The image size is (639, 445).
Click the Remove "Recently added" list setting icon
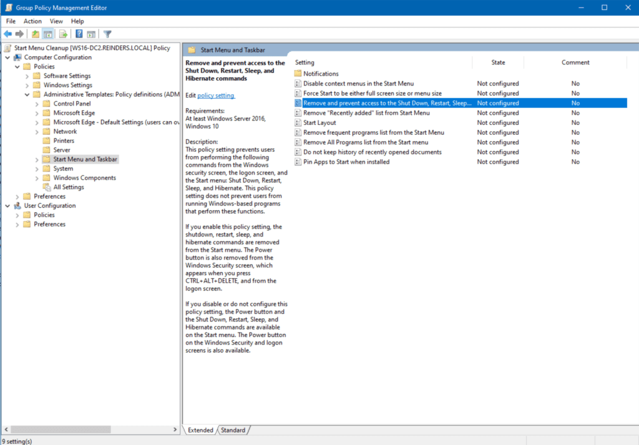298,113
